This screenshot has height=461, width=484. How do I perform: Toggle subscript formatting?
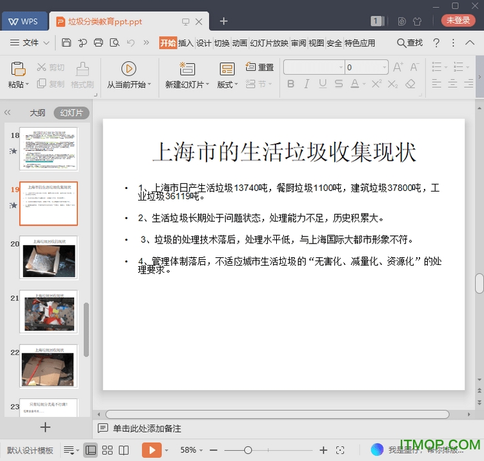392,84
